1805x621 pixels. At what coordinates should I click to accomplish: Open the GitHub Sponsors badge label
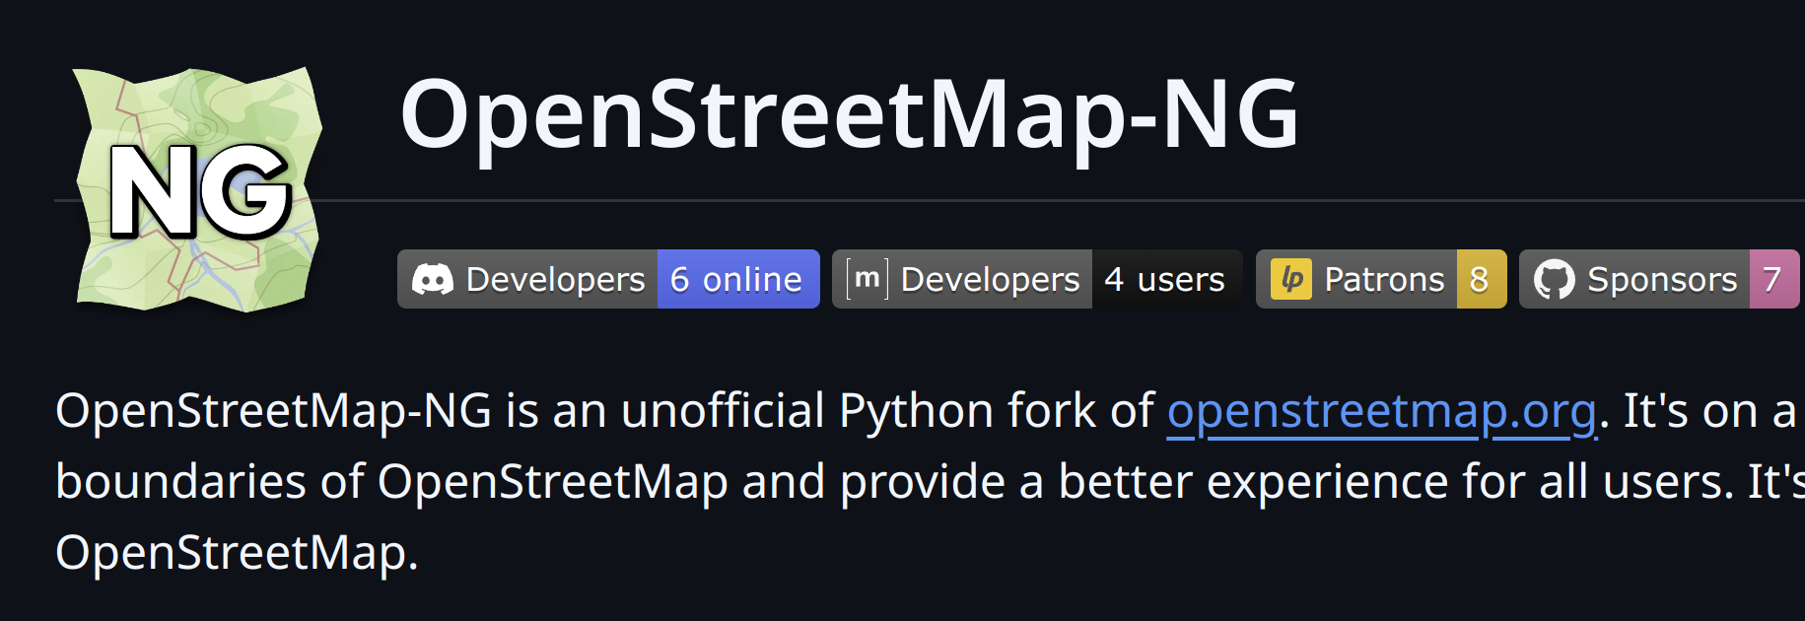(1662, 280)
